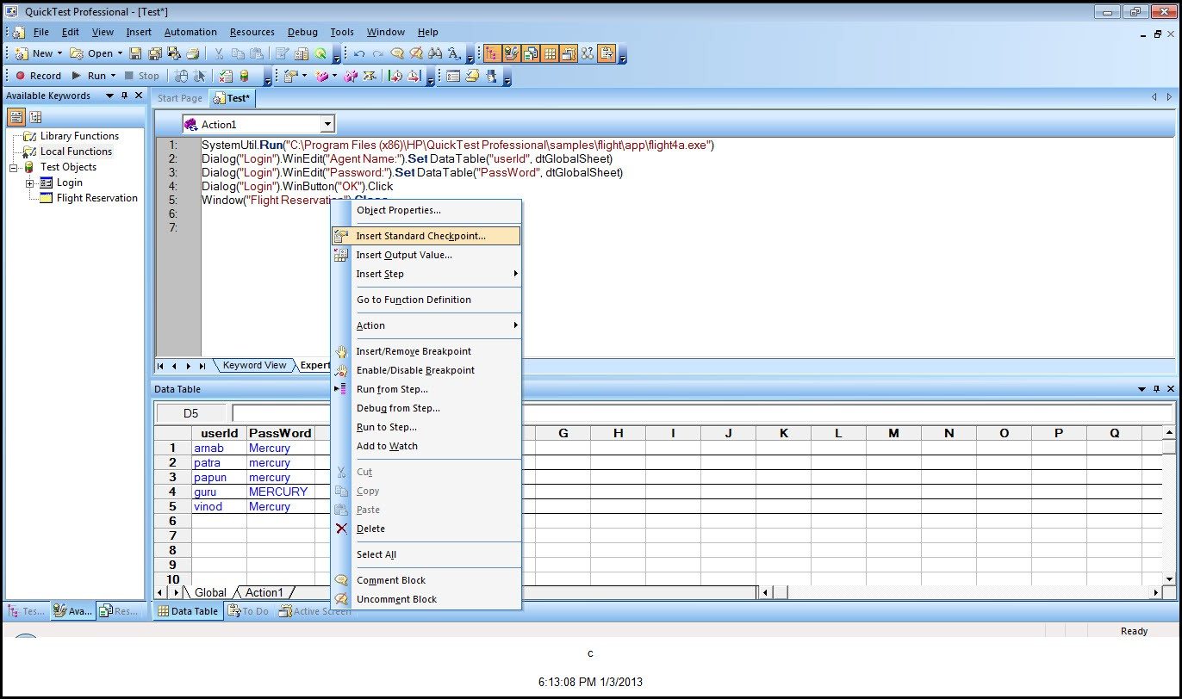Choose Insert Output Value in context menu

426,255
